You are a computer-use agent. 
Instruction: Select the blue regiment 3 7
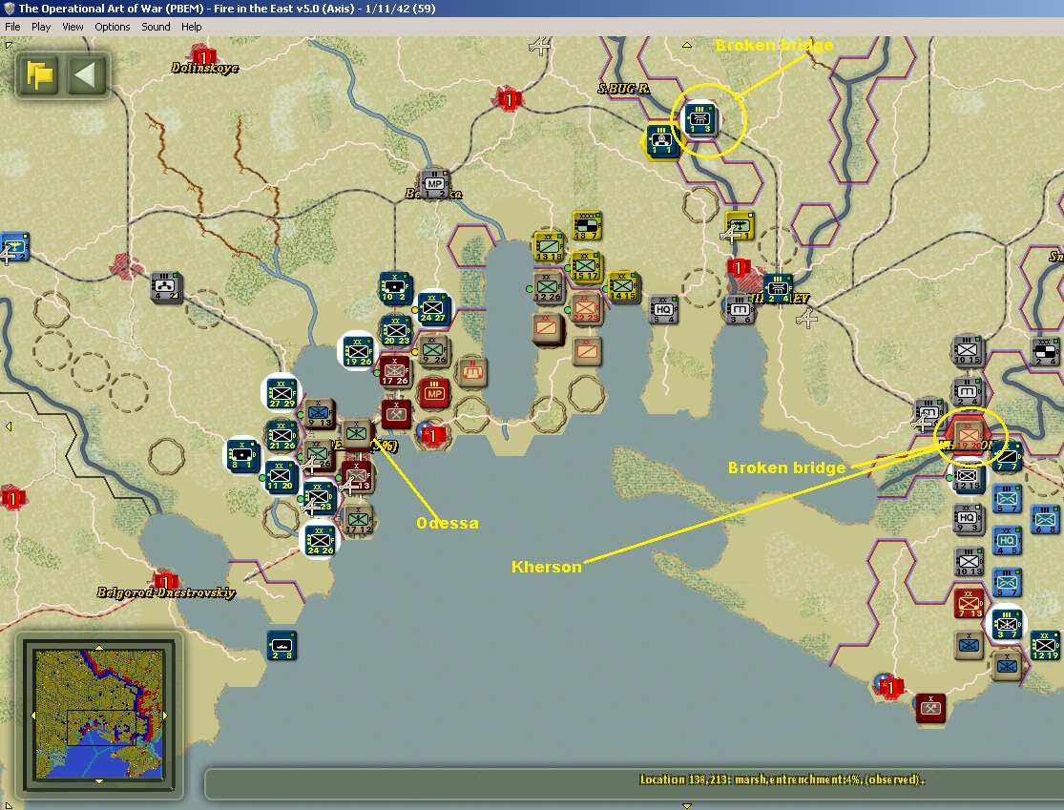click(1007, 624)
